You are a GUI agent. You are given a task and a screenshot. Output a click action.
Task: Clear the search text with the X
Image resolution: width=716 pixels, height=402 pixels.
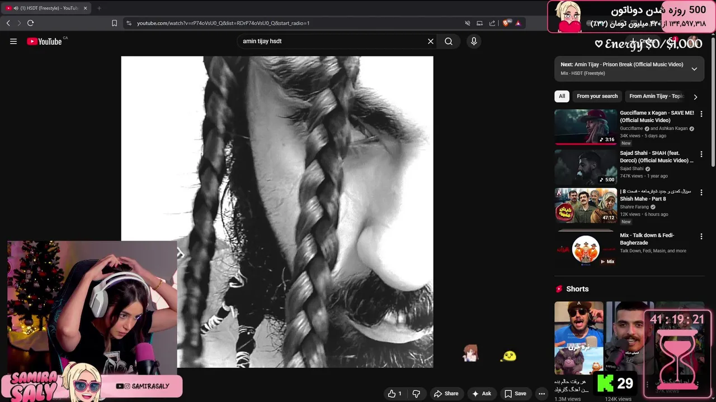(x=431, y=41)
